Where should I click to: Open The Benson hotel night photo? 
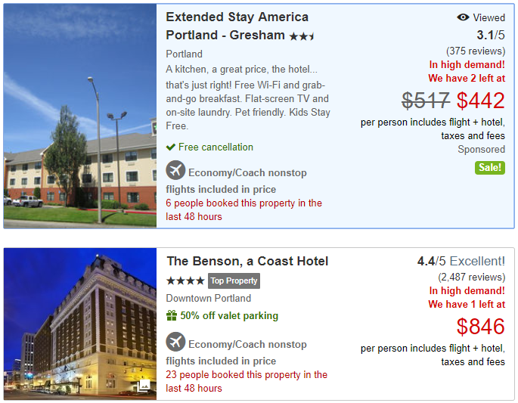tap(80, 324)
